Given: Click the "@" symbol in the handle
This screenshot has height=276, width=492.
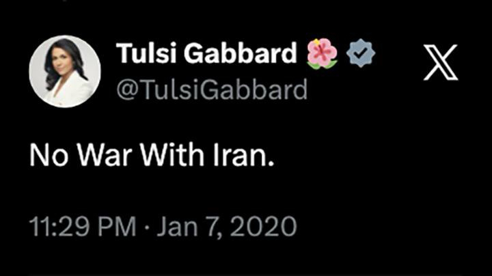Looking at the screenshot, I should pyautogui.click(x=126, y=89).
